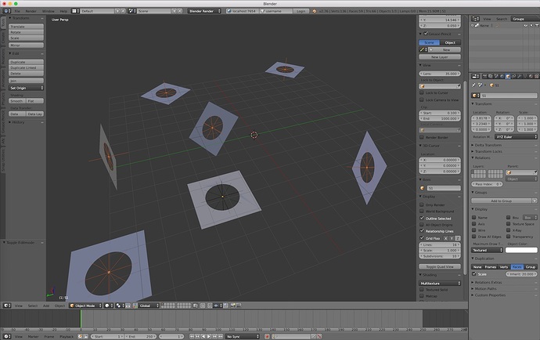Toggle visibility eye for Keine in outliner

[526, 26]
